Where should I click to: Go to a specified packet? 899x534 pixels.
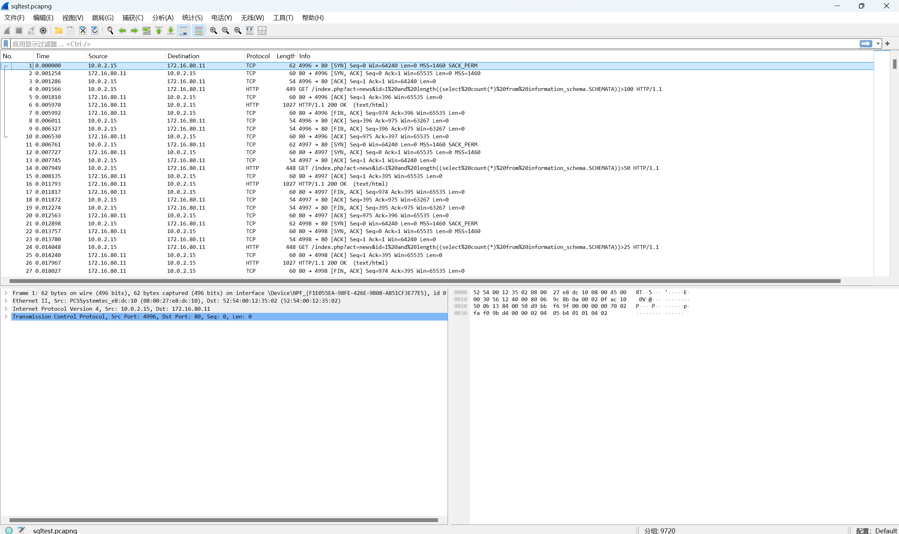tap(146, 31)
